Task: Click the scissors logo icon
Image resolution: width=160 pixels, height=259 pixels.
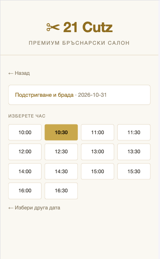Action: pos(53,27)
